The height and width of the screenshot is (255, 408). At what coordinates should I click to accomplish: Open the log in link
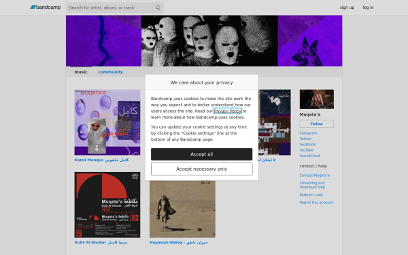coord(368,7)
